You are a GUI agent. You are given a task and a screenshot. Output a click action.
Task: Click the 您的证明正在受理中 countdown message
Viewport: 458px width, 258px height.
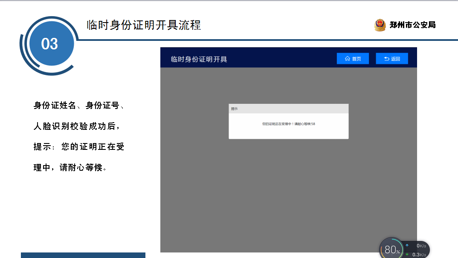click(288, 124)
